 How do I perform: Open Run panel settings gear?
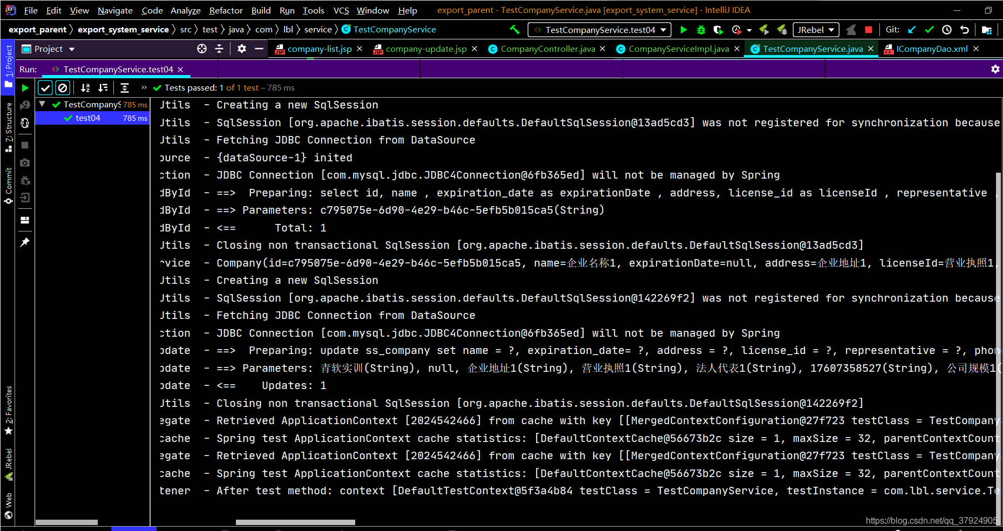pos(995,69)
